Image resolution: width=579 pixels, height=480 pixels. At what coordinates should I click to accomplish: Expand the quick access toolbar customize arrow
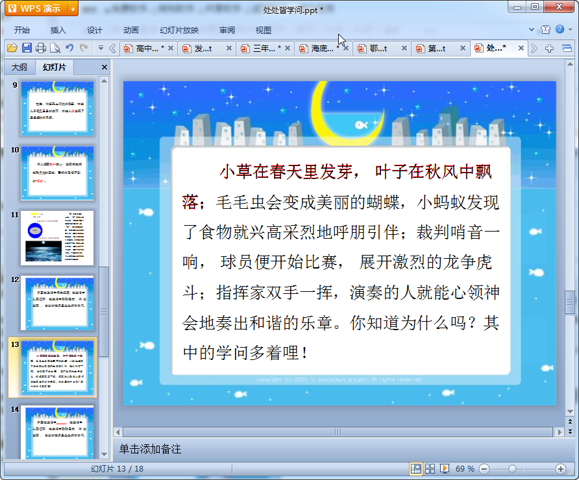tap(101, 48)
